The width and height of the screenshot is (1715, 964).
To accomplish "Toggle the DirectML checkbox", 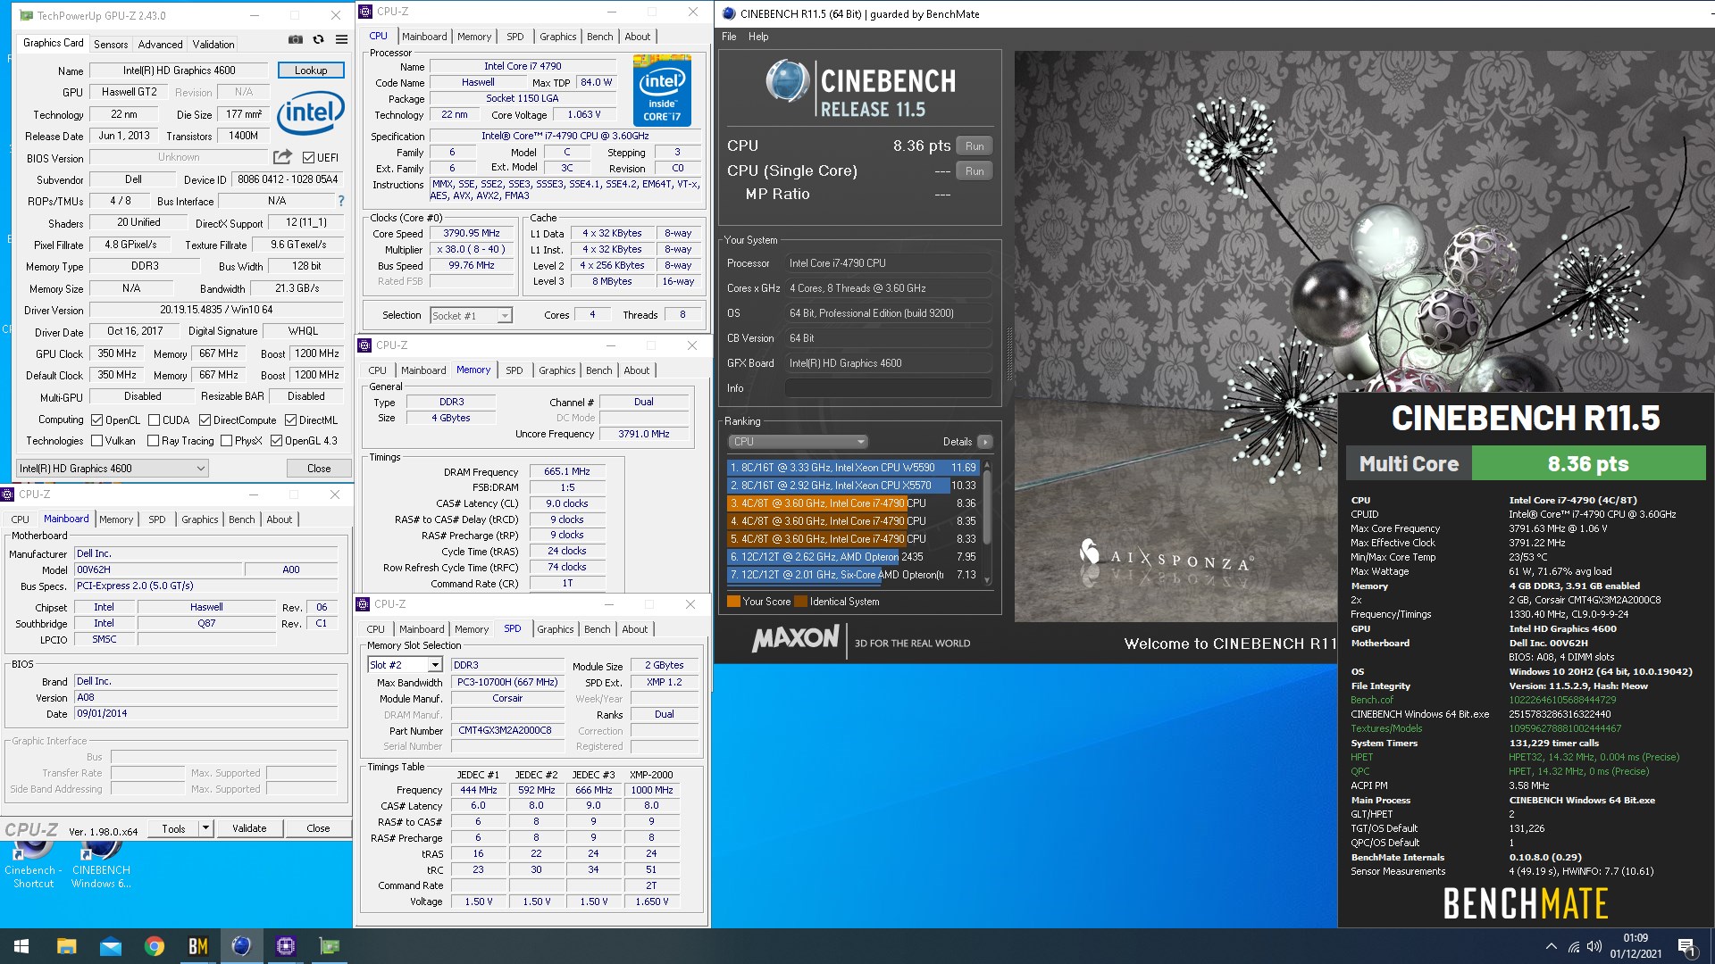I will tap(290, 420).
